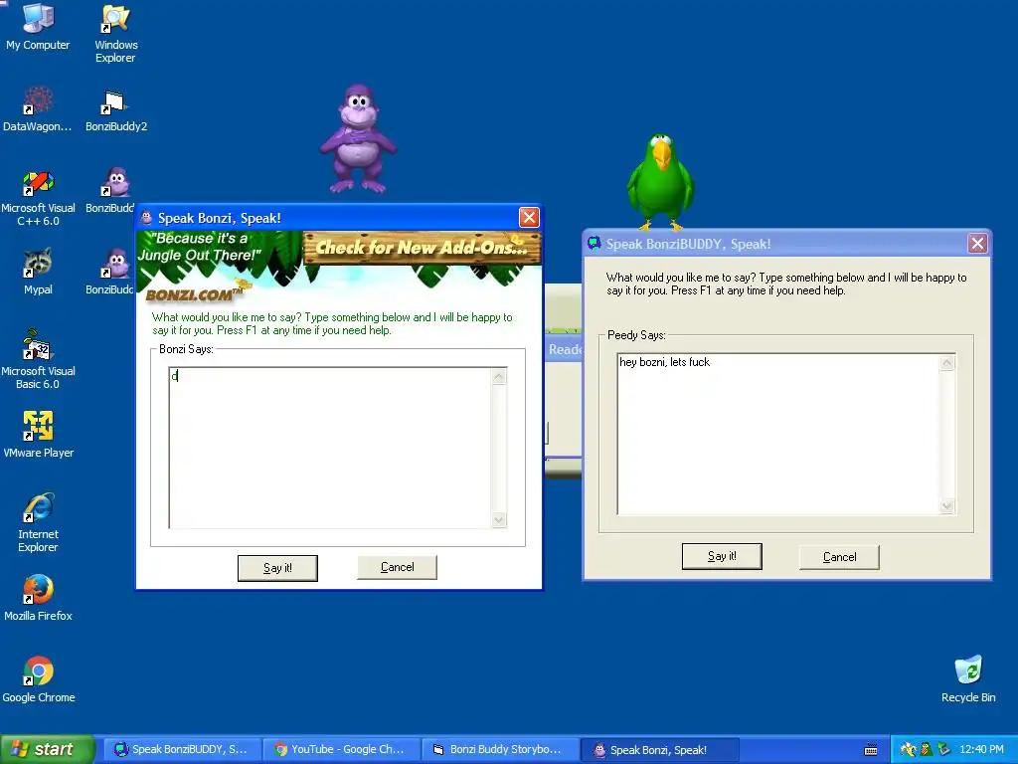Click the Bonzi icon in Speak Bonzi title bar
Screen dimensions: 1018x764
point(146,218)
